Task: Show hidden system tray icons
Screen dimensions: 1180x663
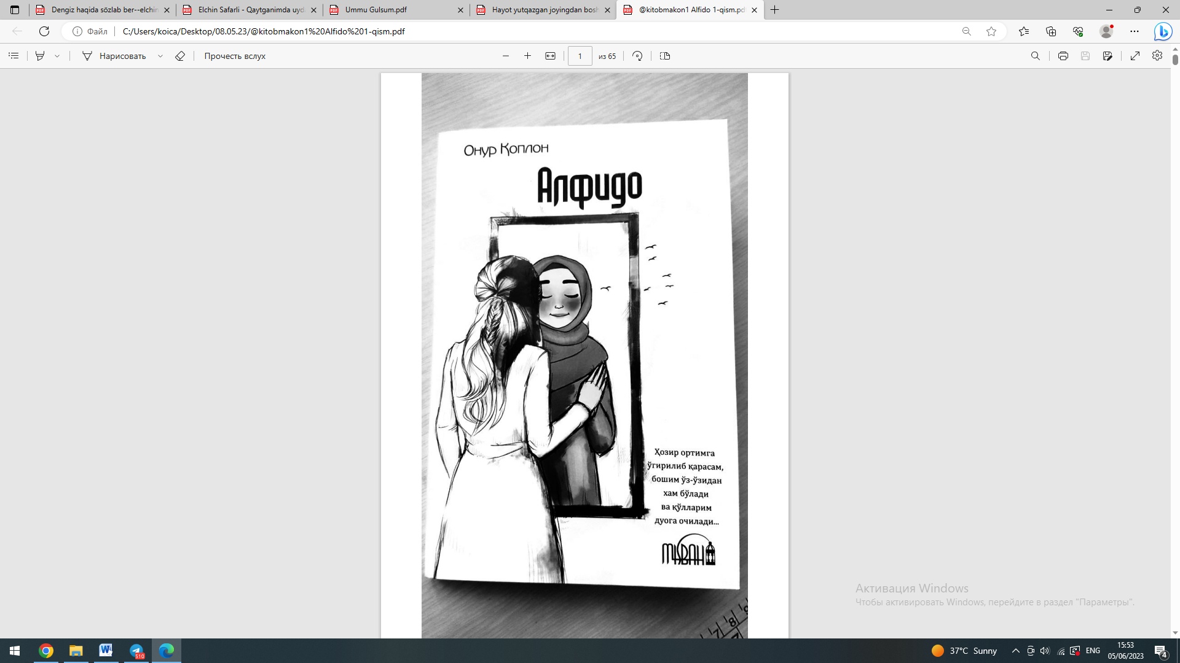Action: [1015, 651]
